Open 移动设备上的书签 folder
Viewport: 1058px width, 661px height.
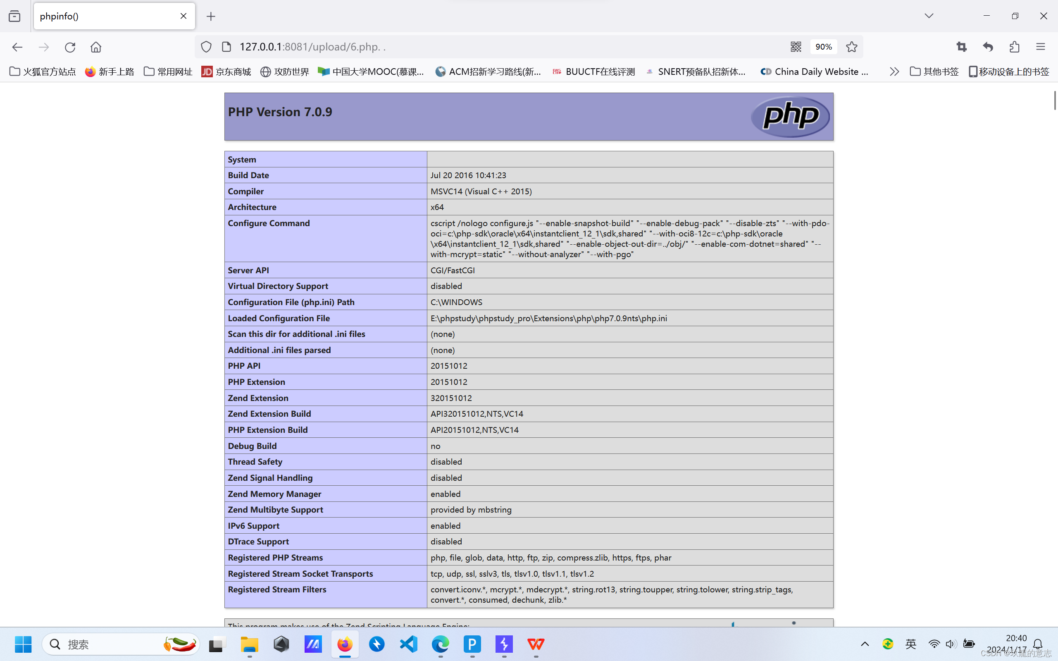tap(1009, 71)
